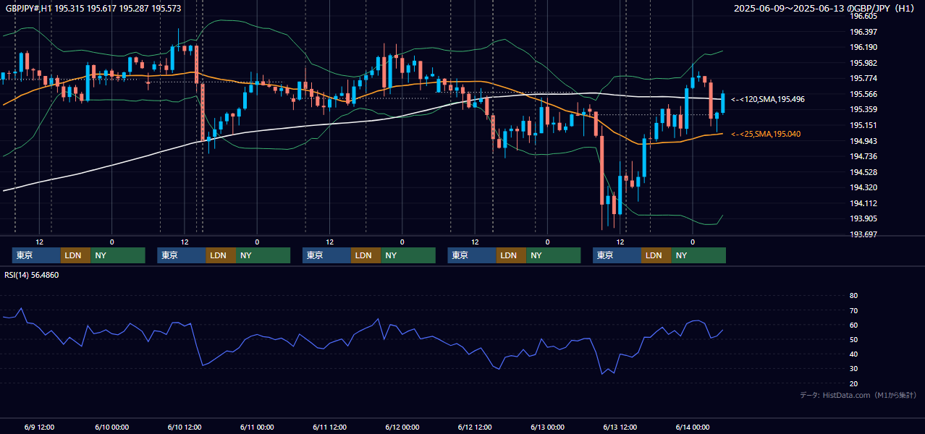Click the 6/11 00:00 date label
This screenshot has width=925, height=434.
[257, 427]
